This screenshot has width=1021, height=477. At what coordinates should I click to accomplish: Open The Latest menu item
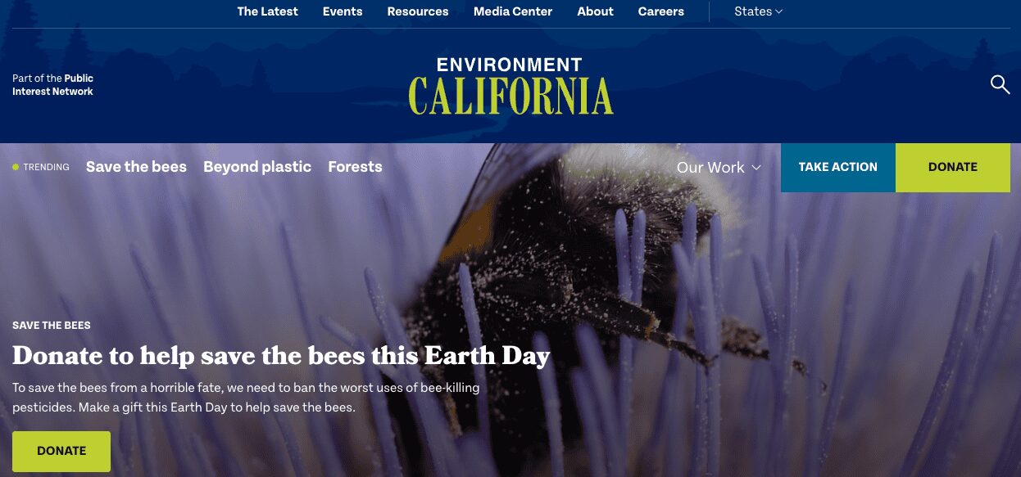[267, 11]
